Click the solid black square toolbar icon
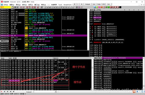Viewport: 145px width, 95px height. (x=120, y=7)
